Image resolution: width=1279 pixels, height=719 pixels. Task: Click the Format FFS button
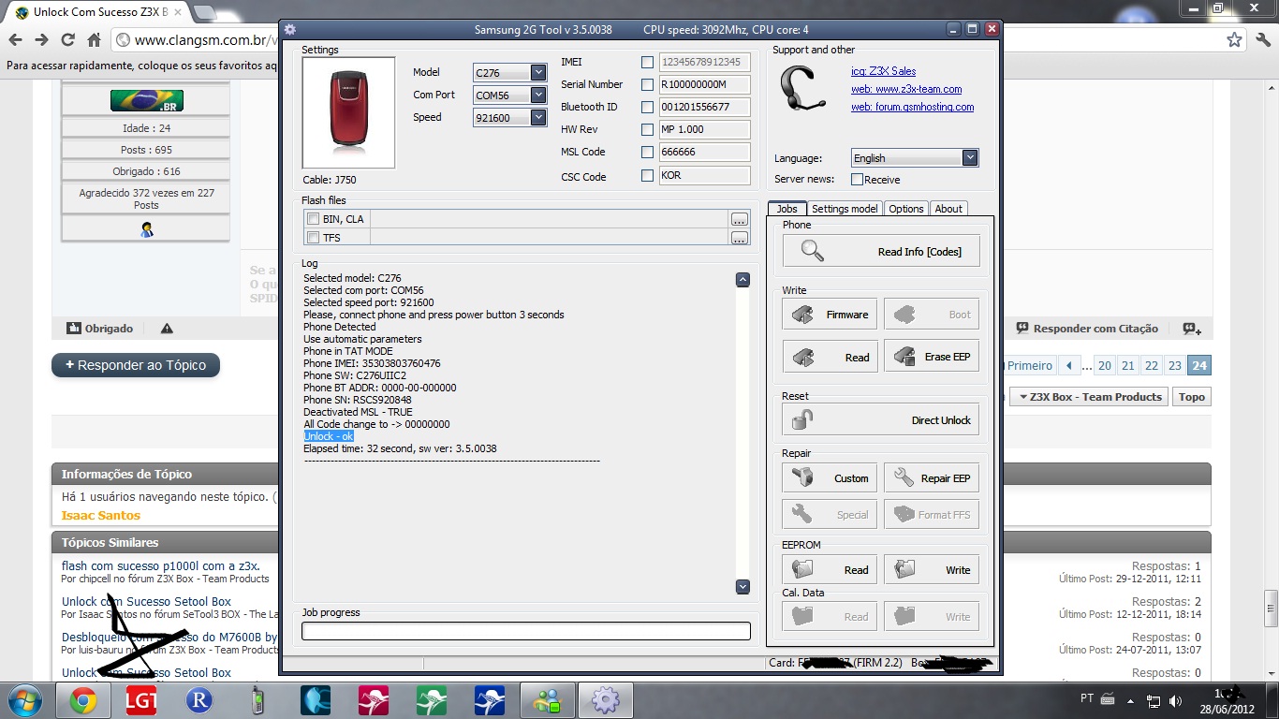932,515
